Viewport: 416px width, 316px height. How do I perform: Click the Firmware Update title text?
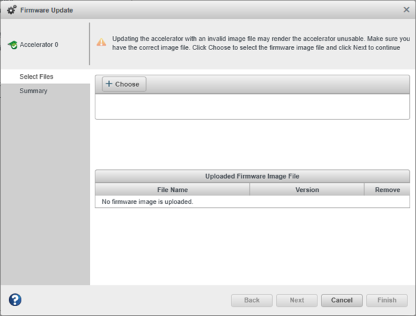[x=47, y=10]
